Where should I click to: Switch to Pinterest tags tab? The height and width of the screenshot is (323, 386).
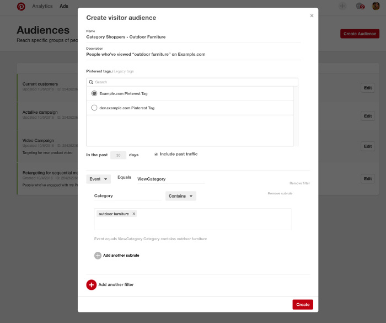(99, 71)
